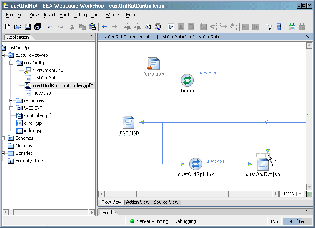Click the Paste clipboard icon

[92, 27]
